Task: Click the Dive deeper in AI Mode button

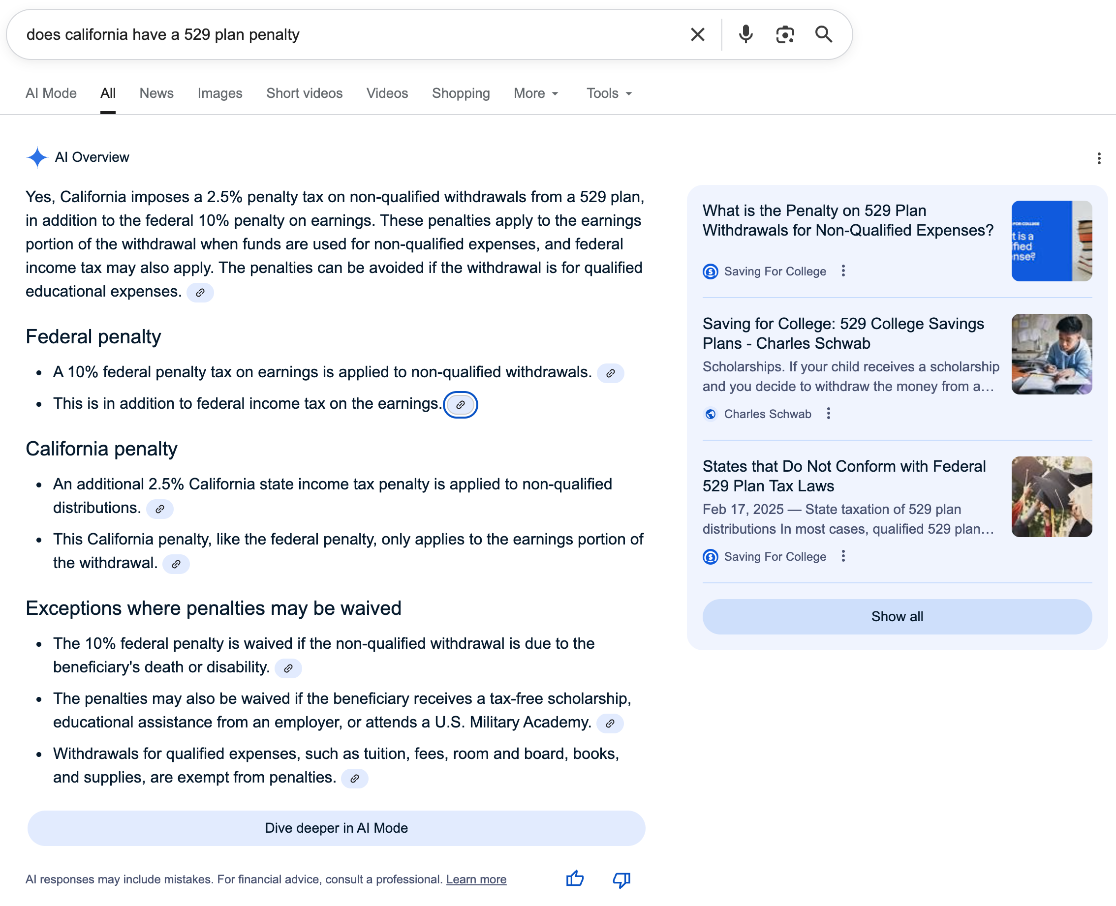Action: (x=336, y=828)
